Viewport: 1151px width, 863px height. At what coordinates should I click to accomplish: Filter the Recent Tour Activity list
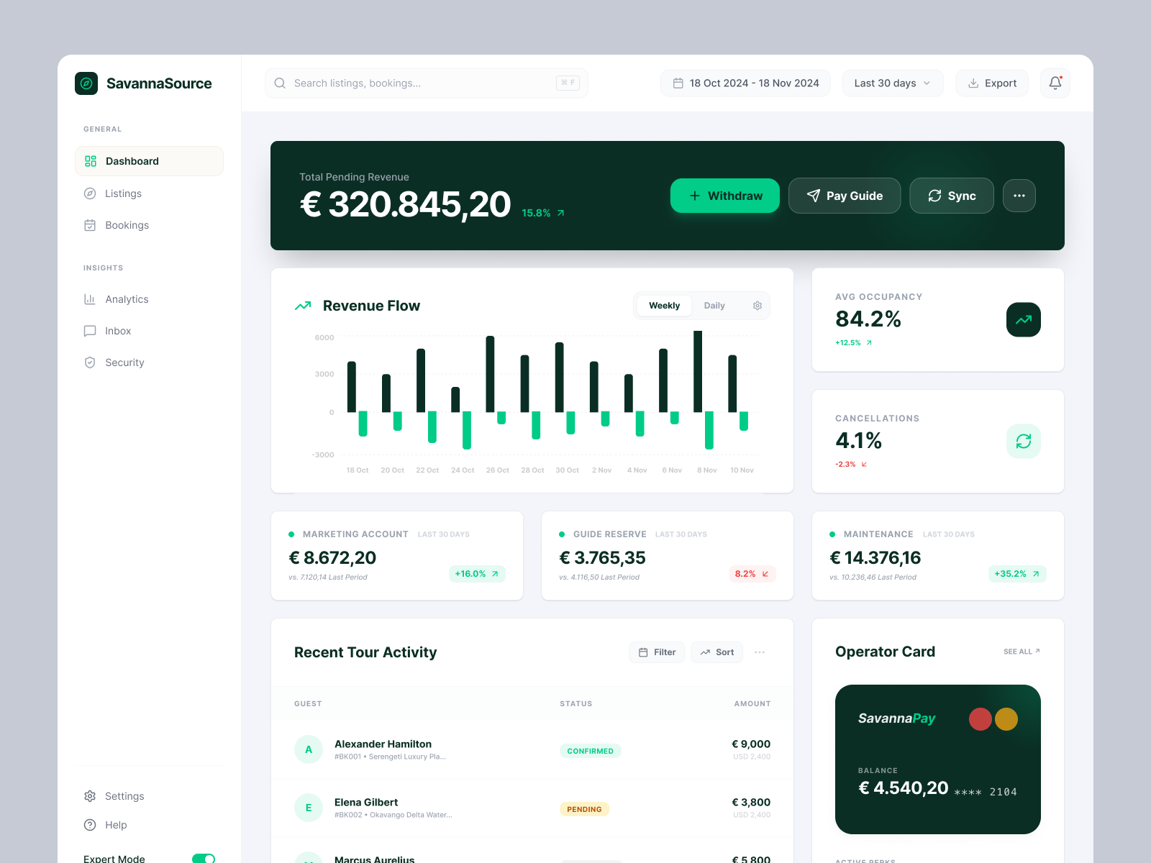click(657, 652)
